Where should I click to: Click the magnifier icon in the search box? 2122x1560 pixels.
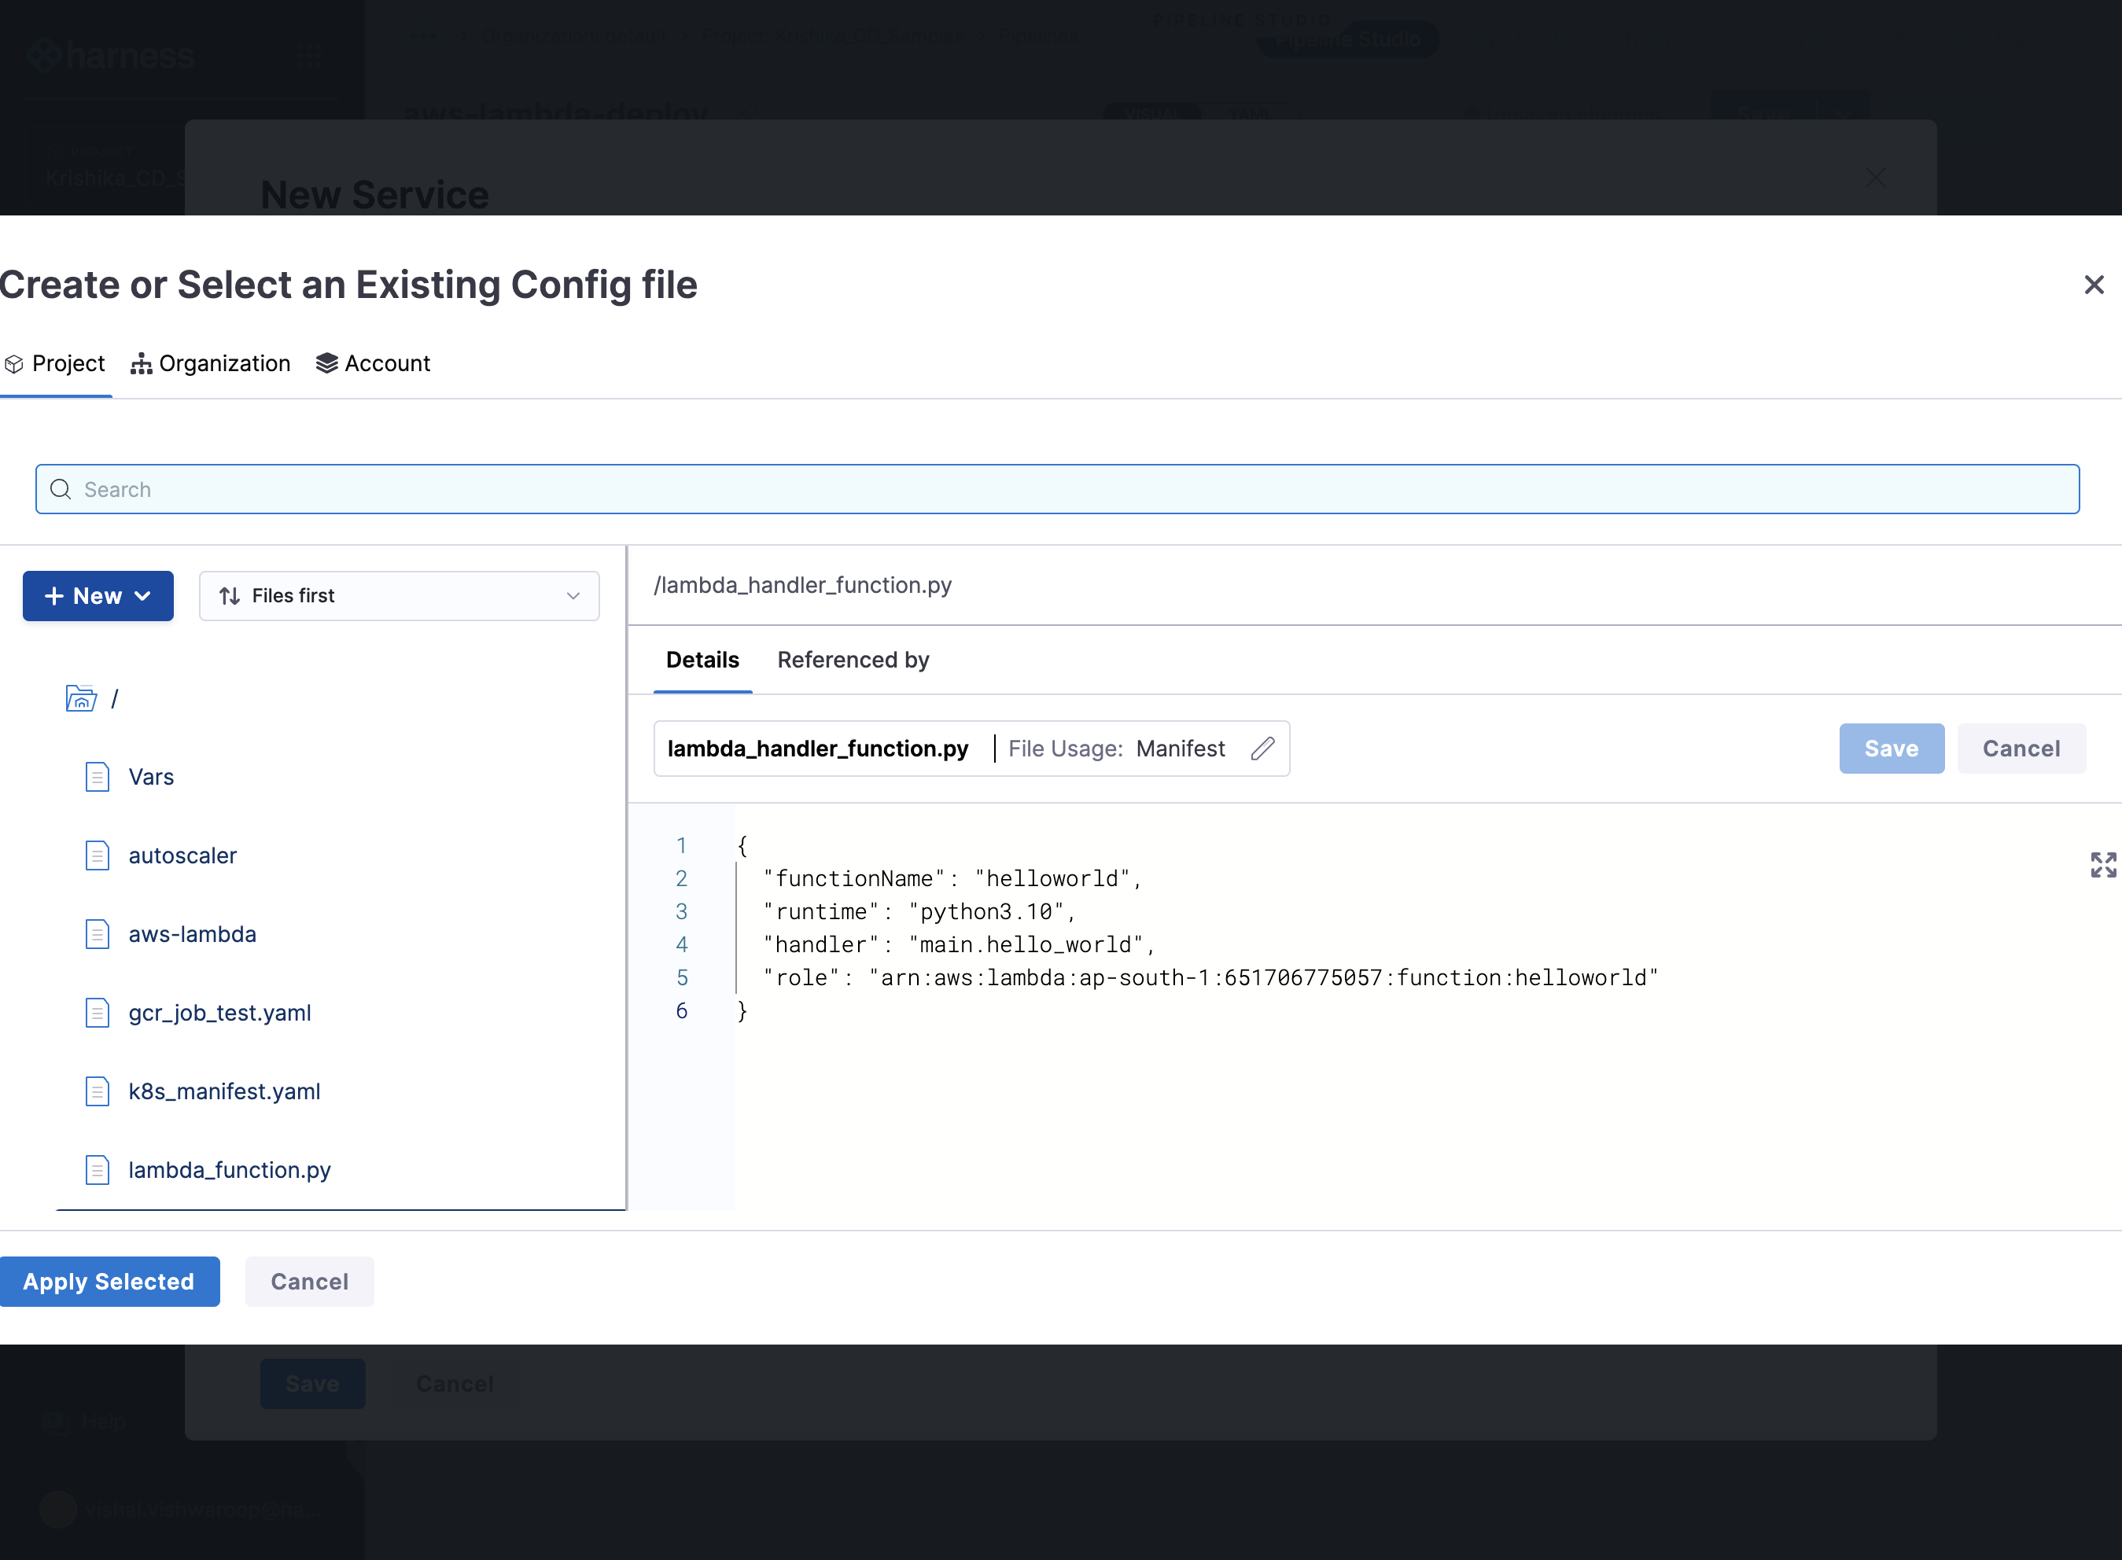coord(61,489)
